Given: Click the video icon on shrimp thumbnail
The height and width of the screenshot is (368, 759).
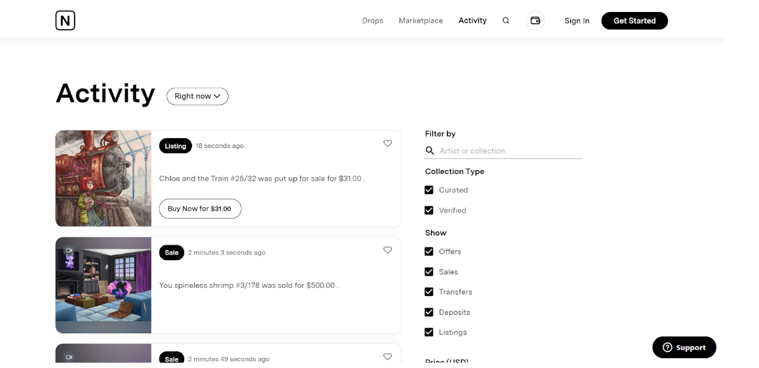Looking at the screenshot, I should (69, 251).
